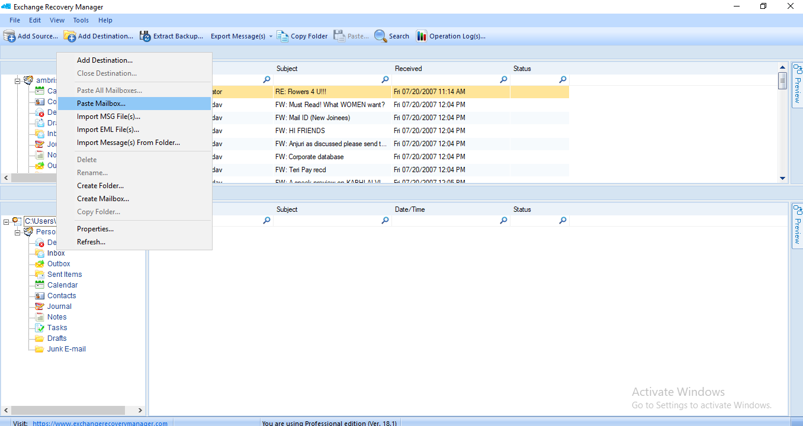Open the lower pane Preview side tab
Screen dimensions: 803x426
[797, 225]
